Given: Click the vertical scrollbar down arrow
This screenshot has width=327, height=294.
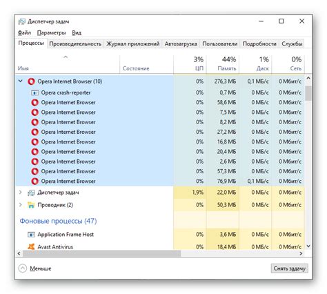Looking at the screenshot, I should [x=308, y=246].
